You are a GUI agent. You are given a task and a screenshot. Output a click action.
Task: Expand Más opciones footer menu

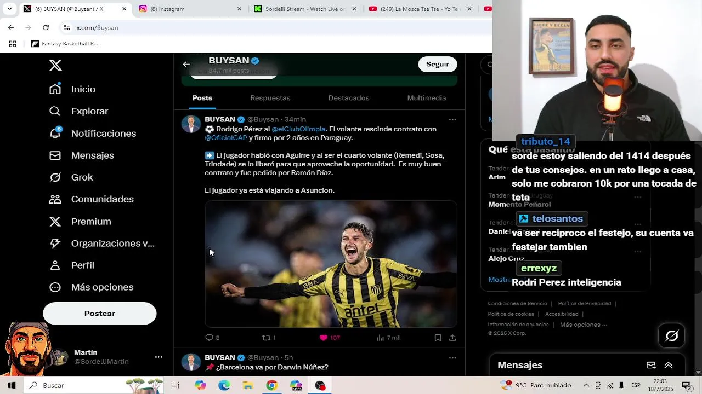pos(584,325)
